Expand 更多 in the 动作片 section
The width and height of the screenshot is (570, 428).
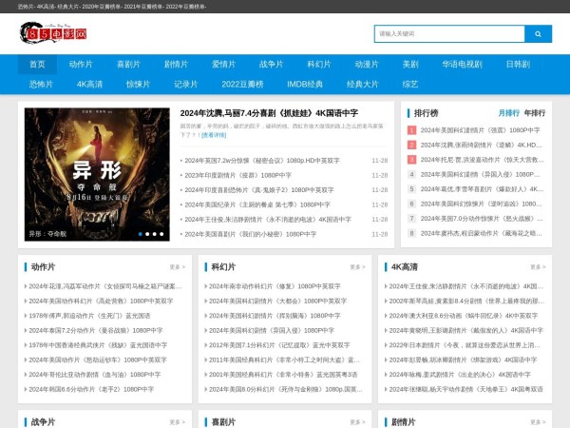178,267
